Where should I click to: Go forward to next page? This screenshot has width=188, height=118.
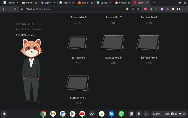click(x=9, y=9)
